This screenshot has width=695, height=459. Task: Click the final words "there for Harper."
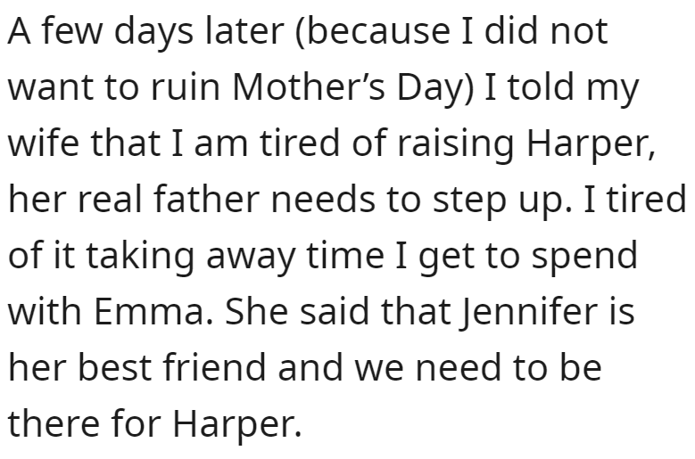coord(154,424)
